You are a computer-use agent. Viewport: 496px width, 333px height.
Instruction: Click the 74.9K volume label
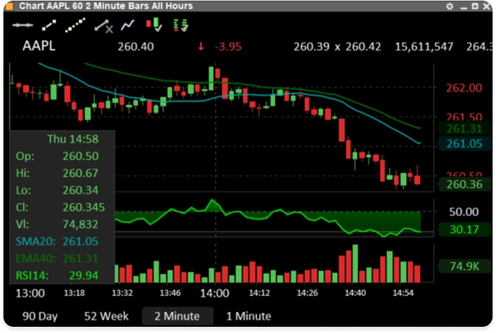click(465, 266)
